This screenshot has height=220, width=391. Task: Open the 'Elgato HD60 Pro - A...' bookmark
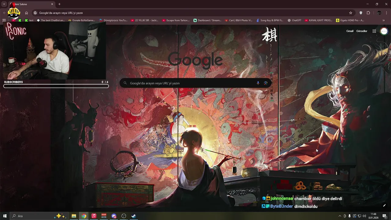350,20
